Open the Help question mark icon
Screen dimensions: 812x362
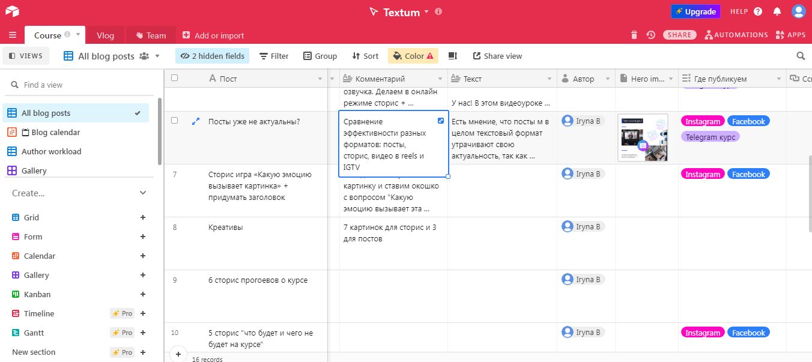tap(758, 11)
